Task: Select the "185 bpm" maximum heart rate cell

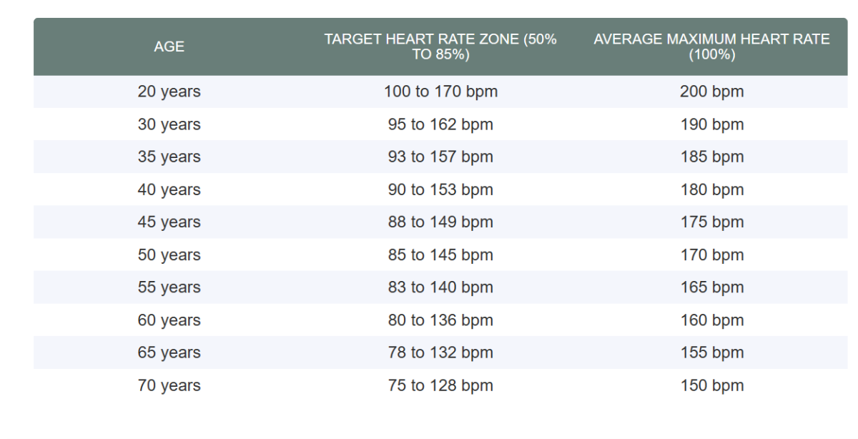Action: 711,157
